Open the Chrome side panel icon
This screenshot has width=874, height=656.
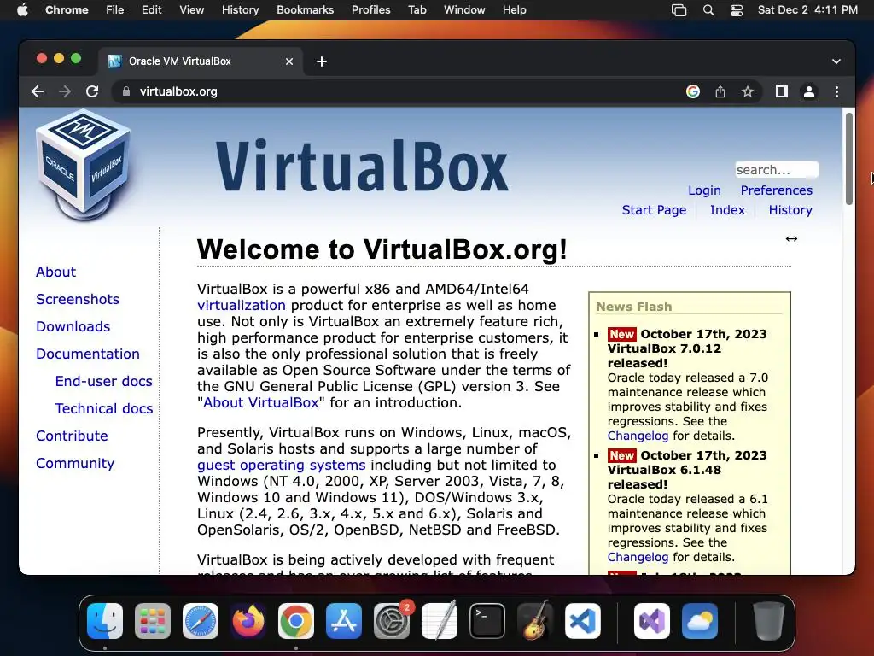click(782, 91)
